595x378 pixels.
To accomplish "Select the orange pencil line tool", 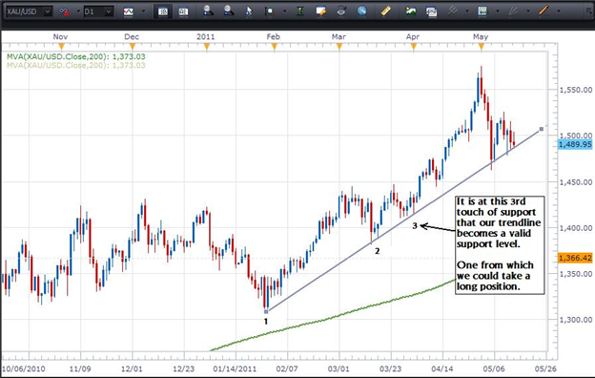I will pyautogui.click(x=544, y=11).
